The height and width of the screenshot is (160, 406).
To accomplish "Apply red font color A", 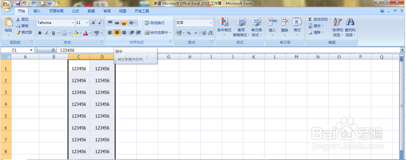I will [85, 33].
